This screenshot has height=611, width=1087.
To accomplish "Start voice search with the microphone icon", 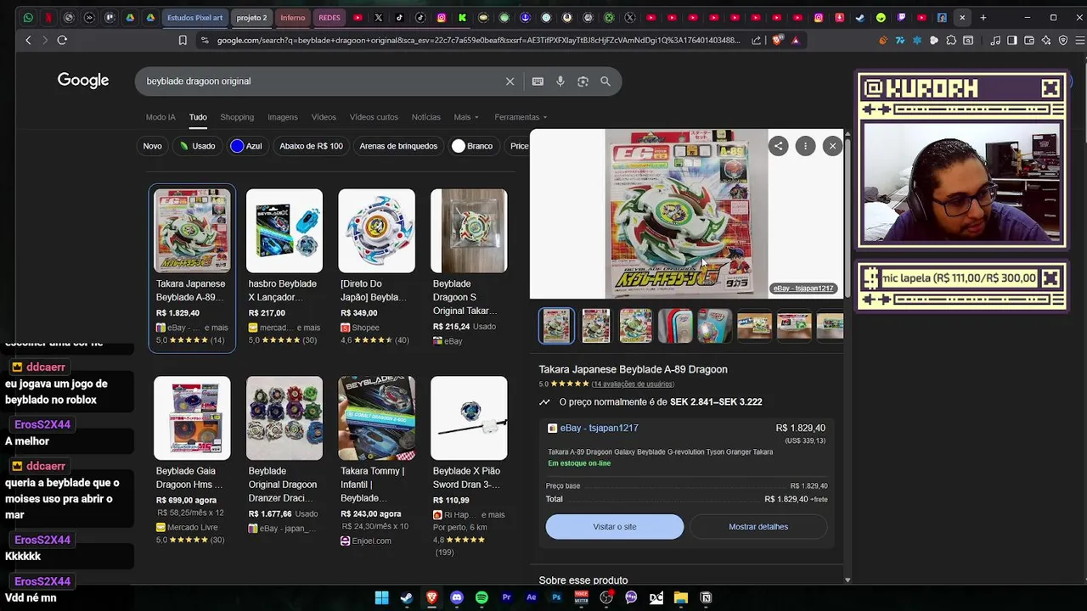I will click(x=560, y=81).
